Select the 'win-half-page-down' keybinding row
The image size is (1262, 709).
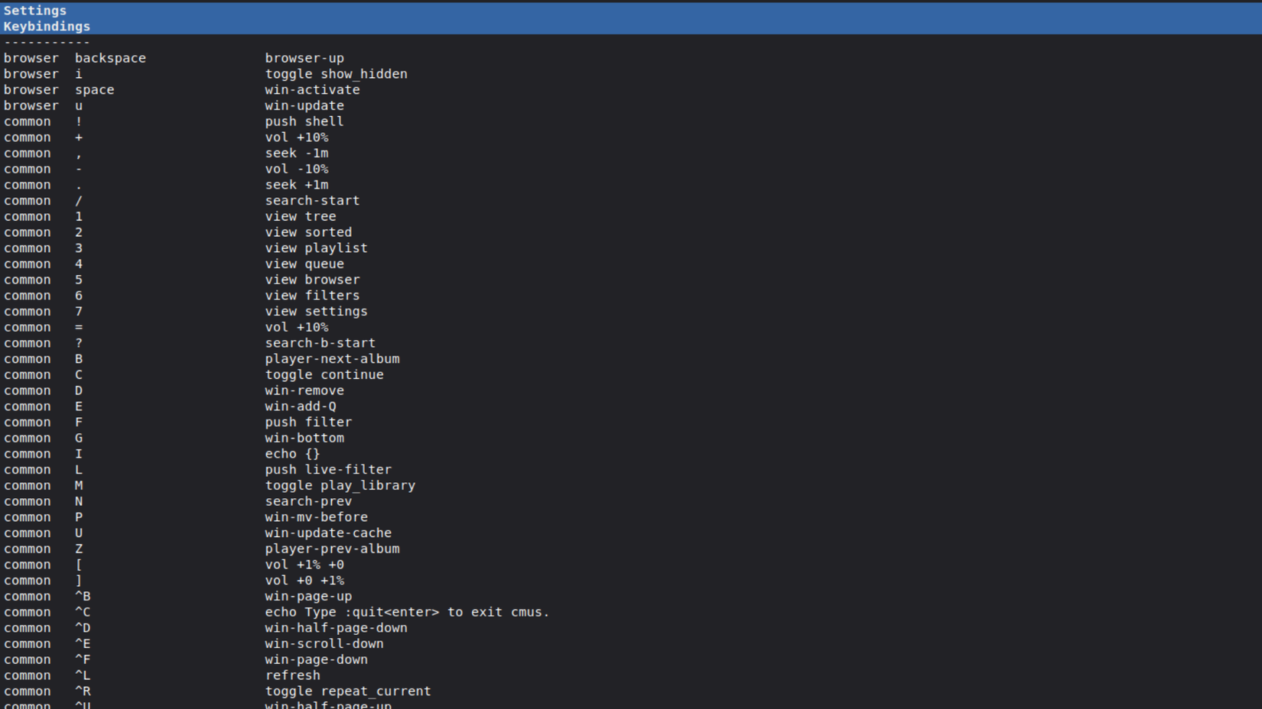[x=631, y=628]
